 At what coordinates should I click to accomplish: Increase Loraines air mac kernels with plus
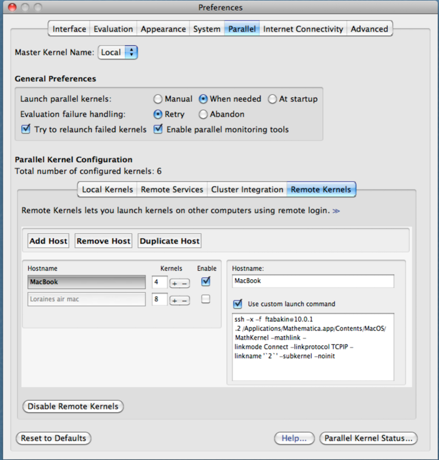pos(174,301)
